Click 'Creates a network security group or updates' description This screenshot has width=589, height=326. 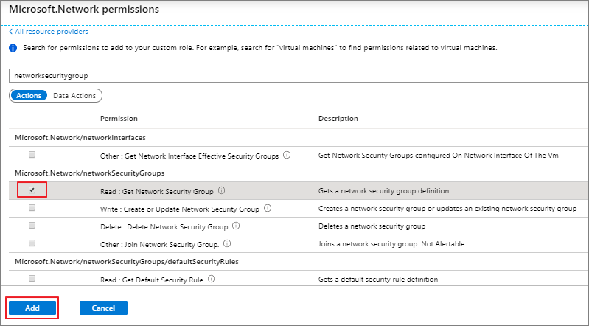click(x=447, y=209)
